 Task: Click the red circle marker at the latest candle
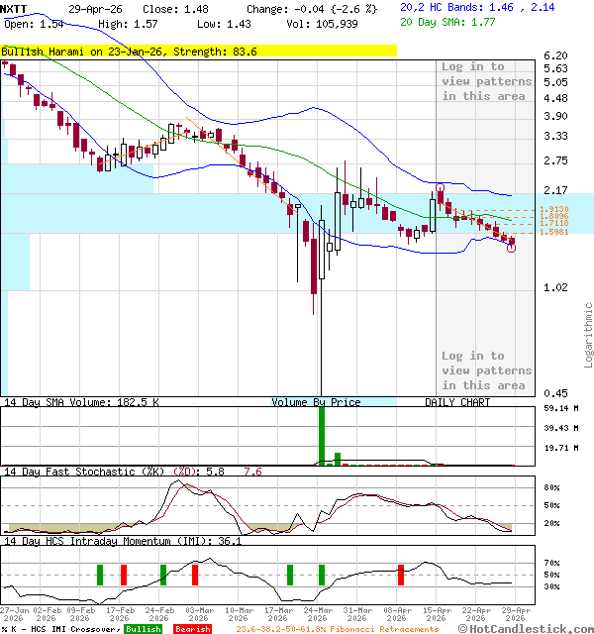[x=512, y=248]
